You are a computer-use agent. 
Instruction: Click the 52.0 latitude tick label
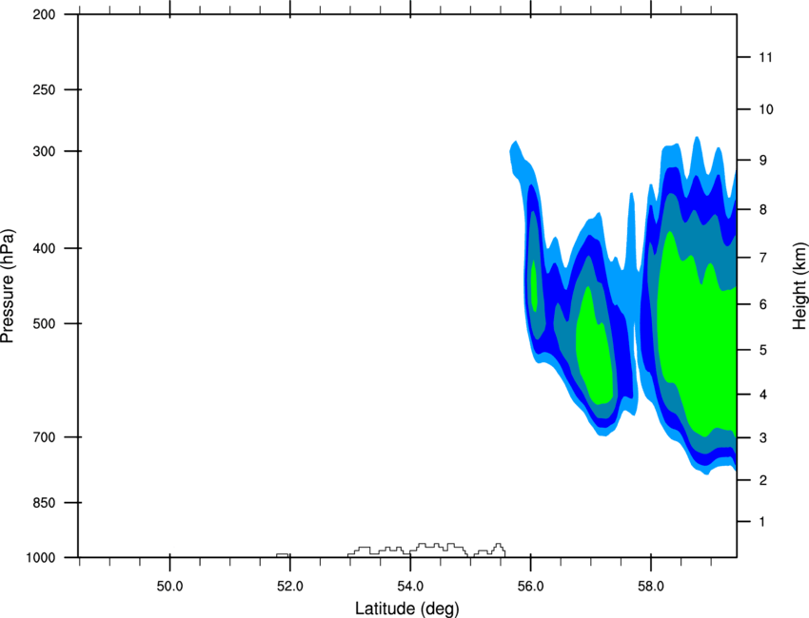click(x=290, y=587)
